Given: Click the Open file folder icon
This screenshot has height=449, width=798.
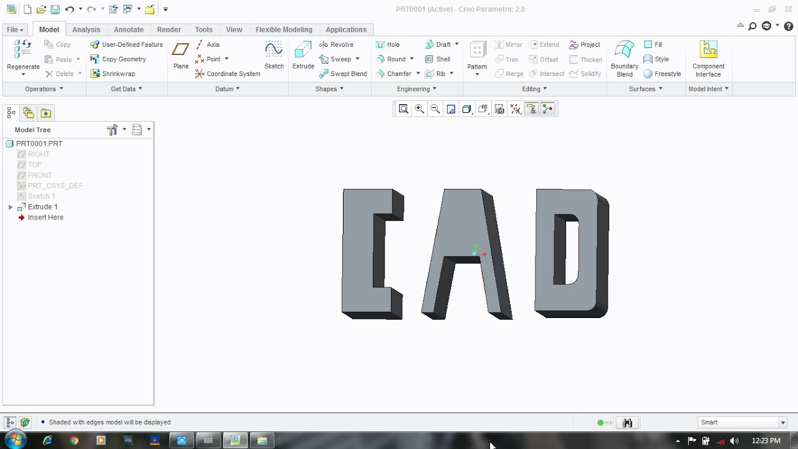Looking at the screenshot, I should coord(41,9).
